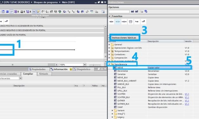The height and width of the screenshot is (119, 199).
Task: Toggle the network comments toolbar icon
Action: pos(11,12)
